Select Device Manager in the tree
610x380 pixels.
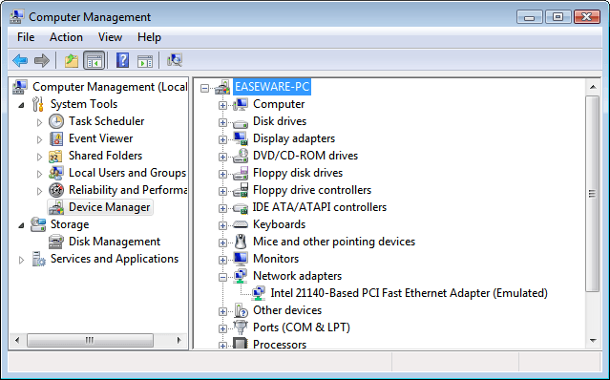(110, 207)
